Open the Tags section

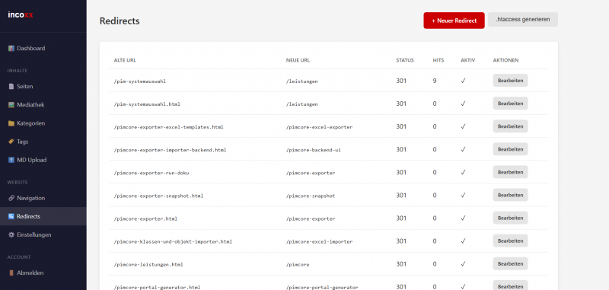[43, 142]
